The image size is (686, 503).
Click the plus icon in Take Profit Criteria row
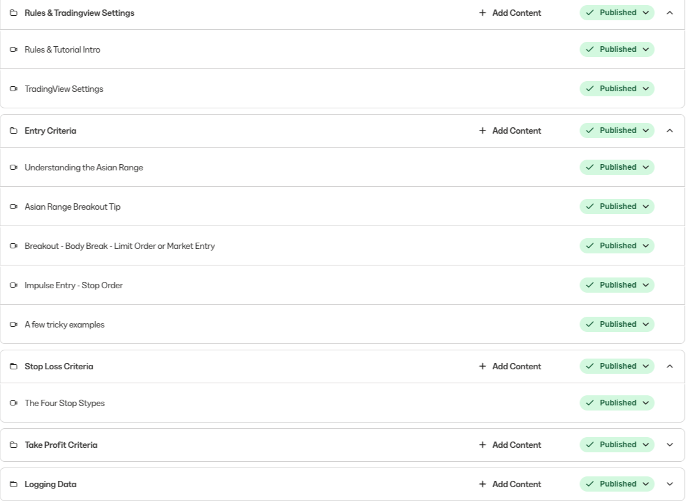coord(482,445)
